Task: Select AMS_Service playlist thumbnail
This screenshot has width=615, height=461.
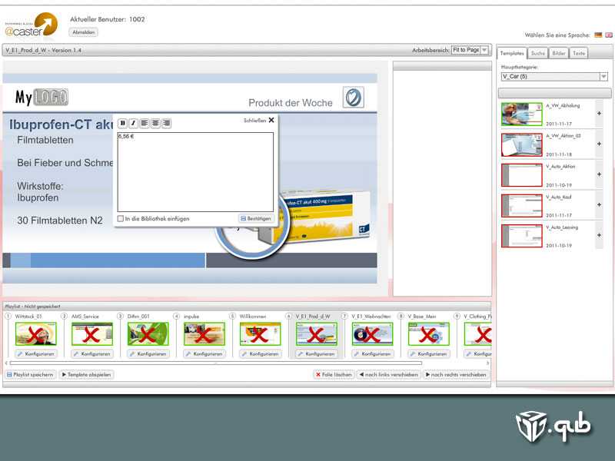Action: [91, 334]
